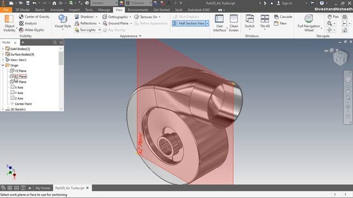Close the Part20_Air Turbo.ipt tab
The height and width of the screenshot is (198, 353).
88,188
